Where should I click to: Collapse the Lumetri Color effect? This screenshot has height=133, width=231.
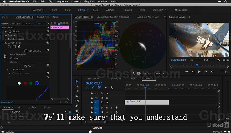point(2,43)
